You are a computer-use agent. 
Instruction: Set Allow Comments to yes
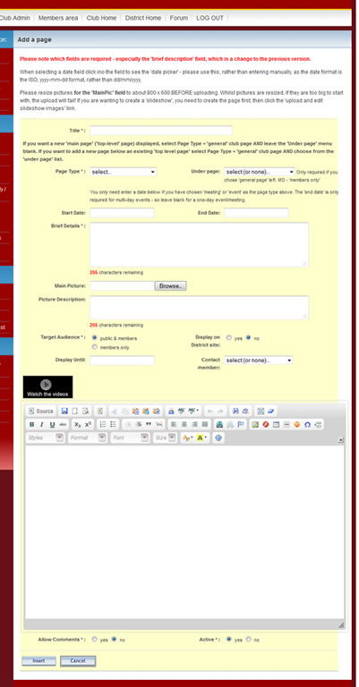click(94, 640)
